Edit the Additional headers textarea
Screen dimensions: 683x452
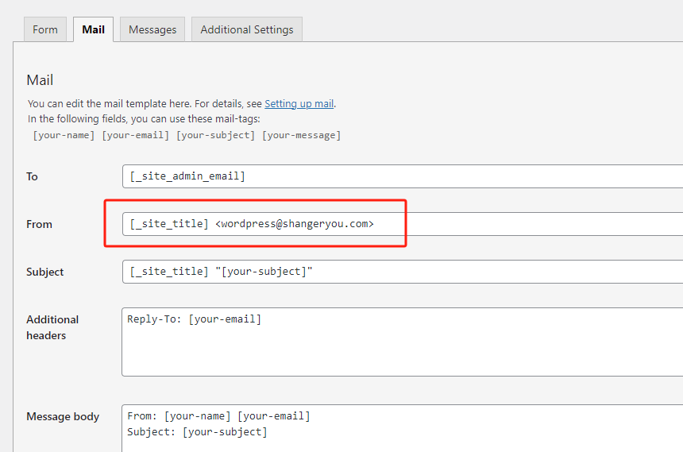[403, 342]
